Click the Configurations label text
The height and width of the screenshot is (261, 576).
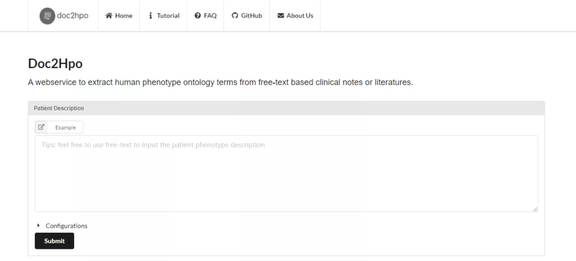[67, 226]
